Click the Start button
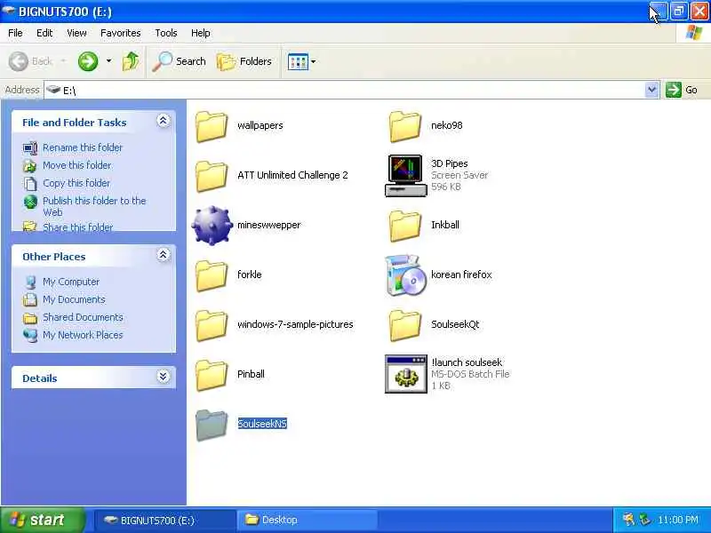The image size is (711, 533). [x=42, y=520]
